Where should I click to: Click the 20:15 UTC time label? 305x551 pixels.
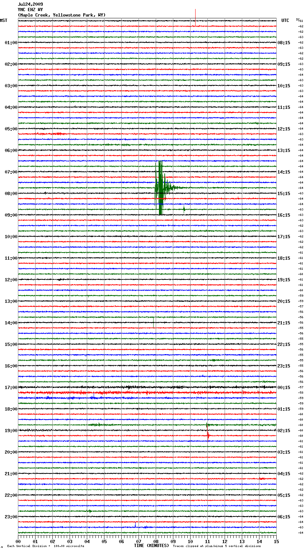284,301
